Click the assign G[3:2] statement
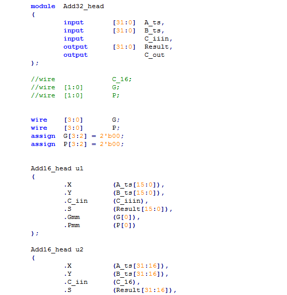The height and width of the screenshot is (295, 287). point(77,136)
